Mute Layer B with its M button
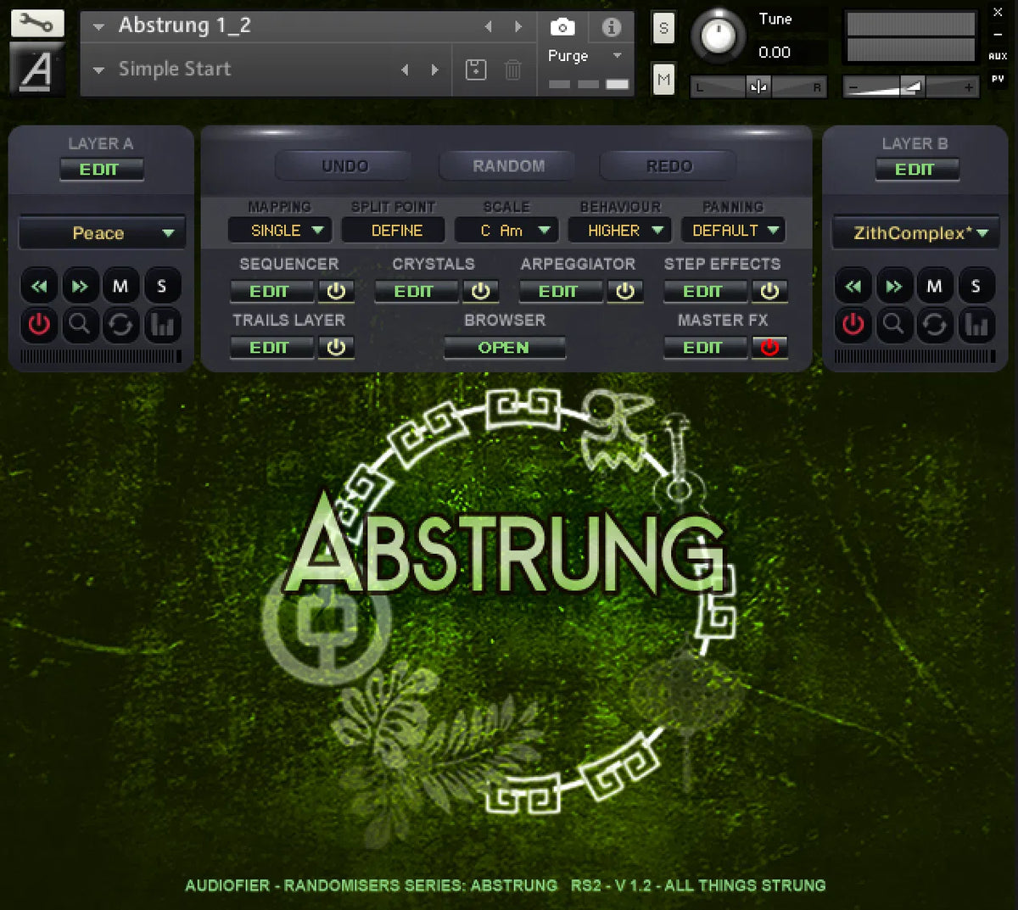The width and height of the screenshot is (1018, 910). click(x=935, y=285)
